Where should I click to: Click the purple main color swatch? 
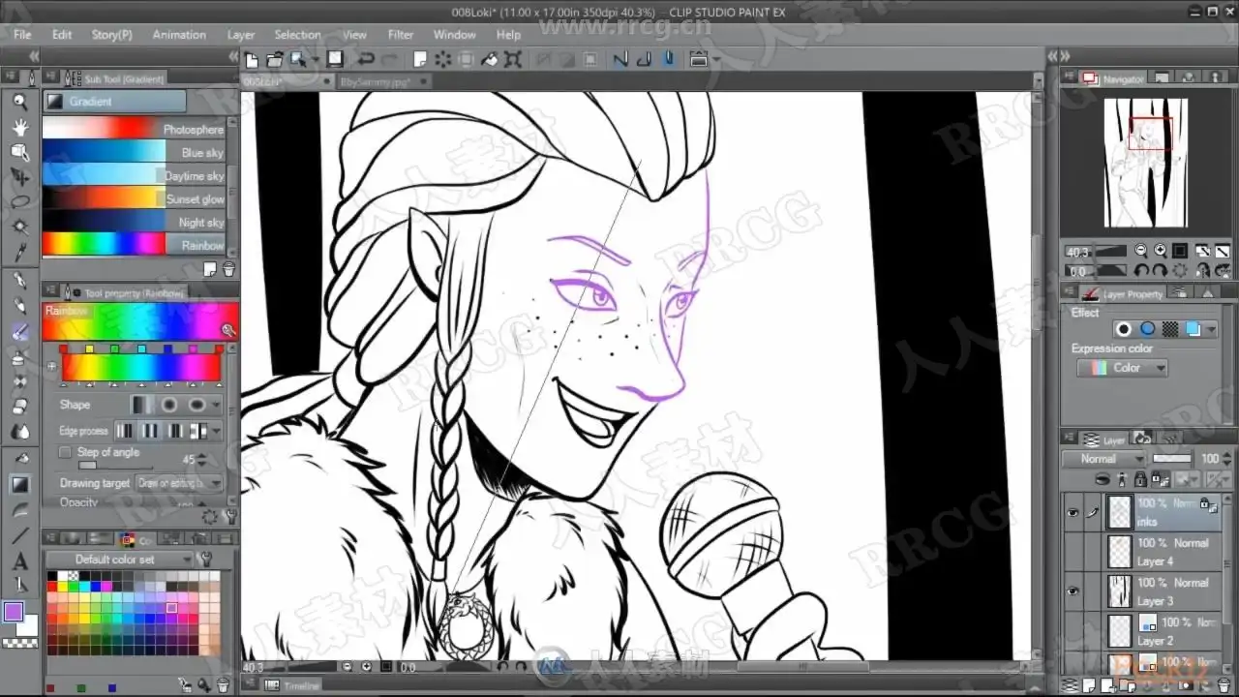tap(14, 612)
